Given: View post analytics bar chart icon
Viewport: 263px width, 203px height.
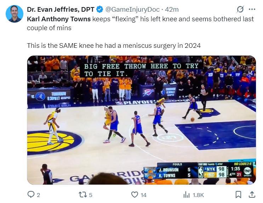Looking at the screenshot, I should 187,194.
